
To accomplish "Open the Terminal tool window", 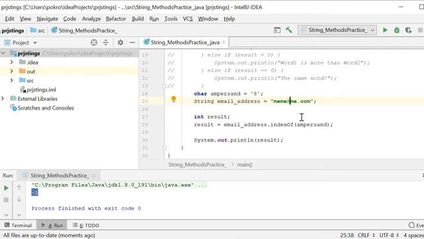I will pos(19,225).
